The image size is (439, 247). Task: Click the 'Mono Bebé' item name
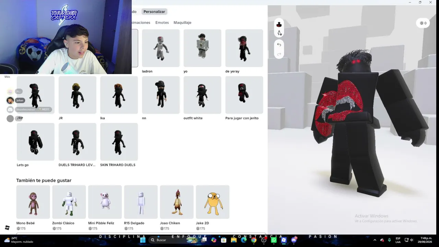[25, 223]
